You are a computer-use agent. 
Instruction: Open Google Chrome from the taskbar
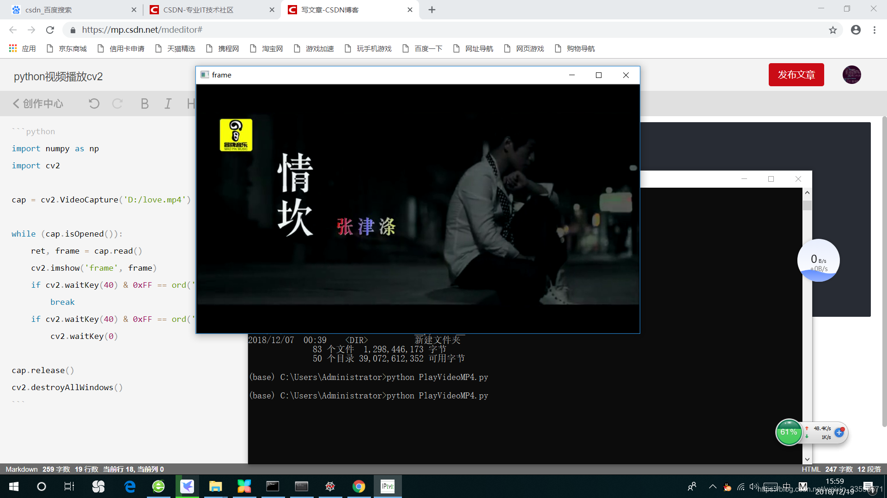coord(359,486)
